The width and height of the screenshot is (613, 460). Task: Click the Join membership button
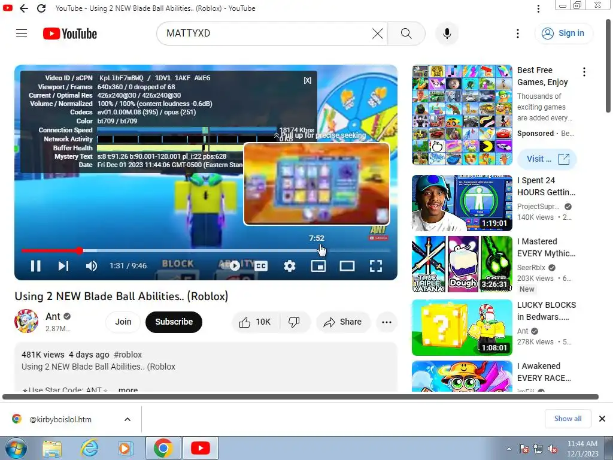[123, 322]
